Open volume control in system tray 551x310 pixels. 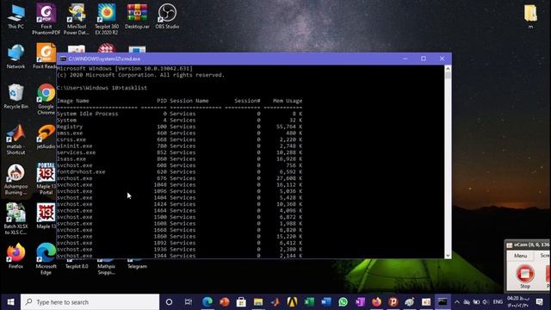486,302
